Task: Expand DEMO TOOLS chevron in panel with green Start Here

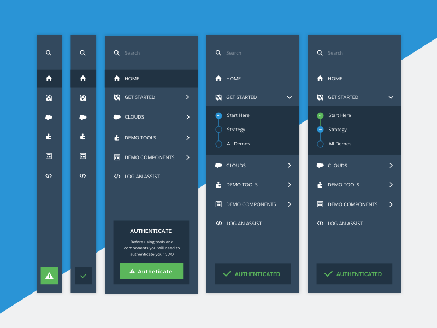Action: pos(391,185)
